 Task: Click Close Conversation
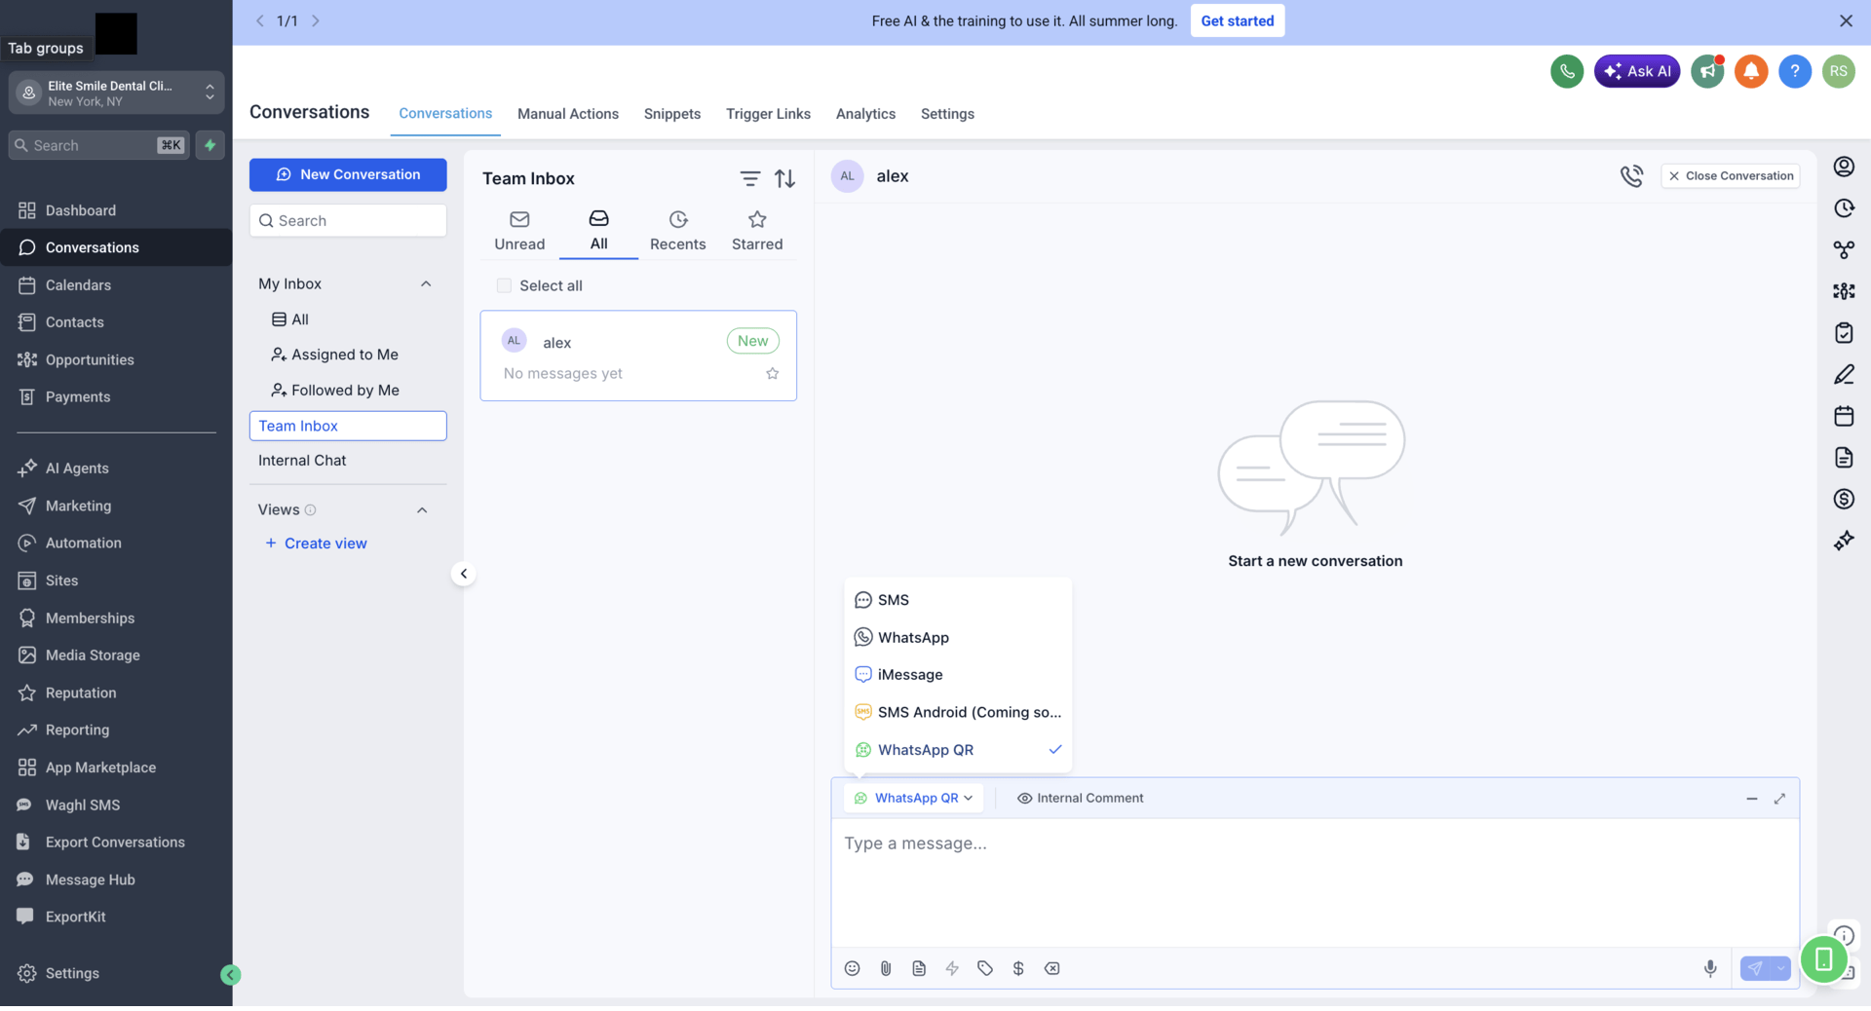1730,176
